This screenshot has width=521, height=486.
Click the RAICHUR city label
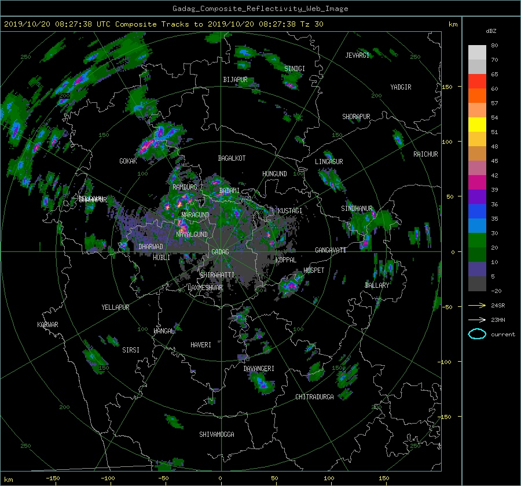[425, 154]
